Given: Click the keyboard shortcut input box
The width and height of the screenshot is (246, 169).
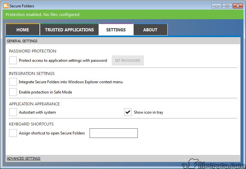Looking at the screenshot, I should point(114,133).
